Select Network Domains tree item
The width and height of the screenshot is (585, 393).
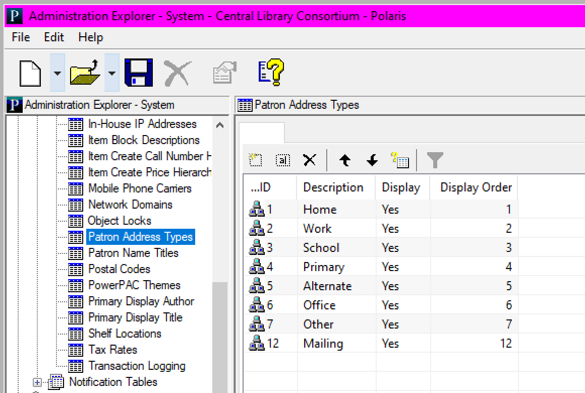(x=130, y=205)
